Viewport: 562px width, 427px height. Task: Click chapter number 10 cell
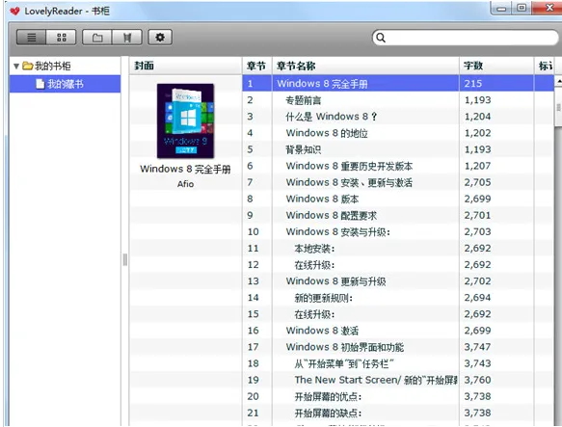point(257,232)
